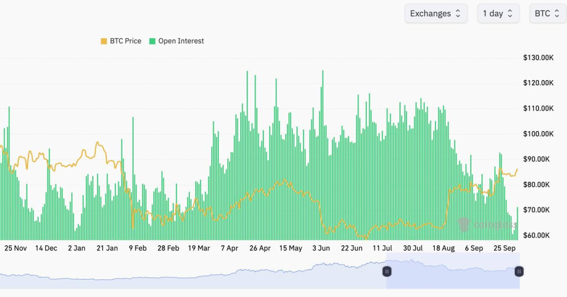
Task: Click the 28 Feb date label
Action: click(168, 248)
